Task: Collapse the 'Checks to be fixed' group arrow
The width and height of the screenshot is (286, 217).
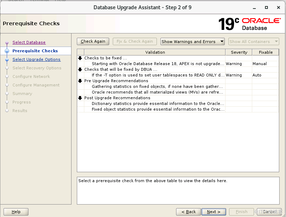Action: [80, 58]
